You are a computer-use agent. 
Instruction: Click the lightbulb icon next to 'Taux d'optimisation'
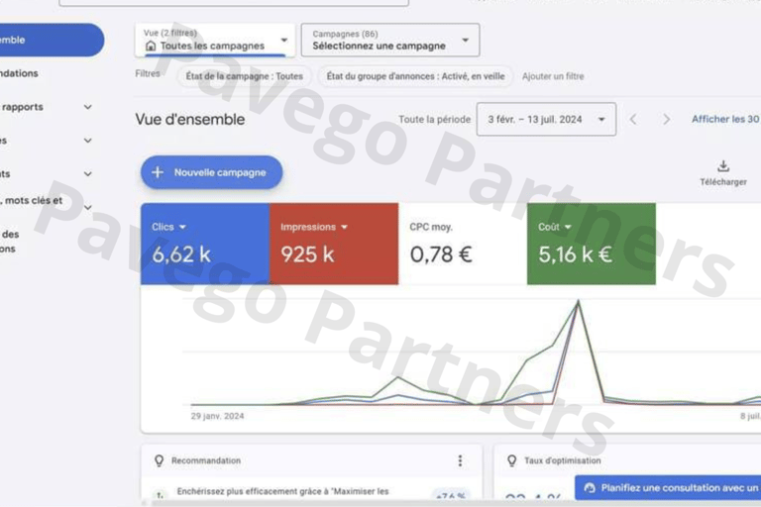click(x=511, y=460)
